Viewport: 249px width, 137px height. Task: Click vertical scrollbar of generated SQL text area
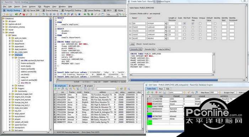coord(214,63)
